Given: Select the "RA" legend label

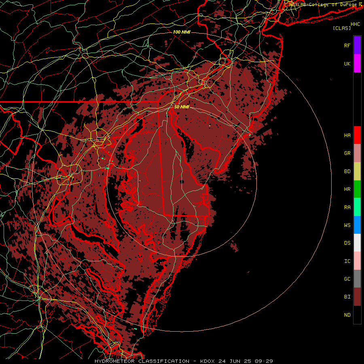Looking at the screenshot, I should [x=347, y=207].
